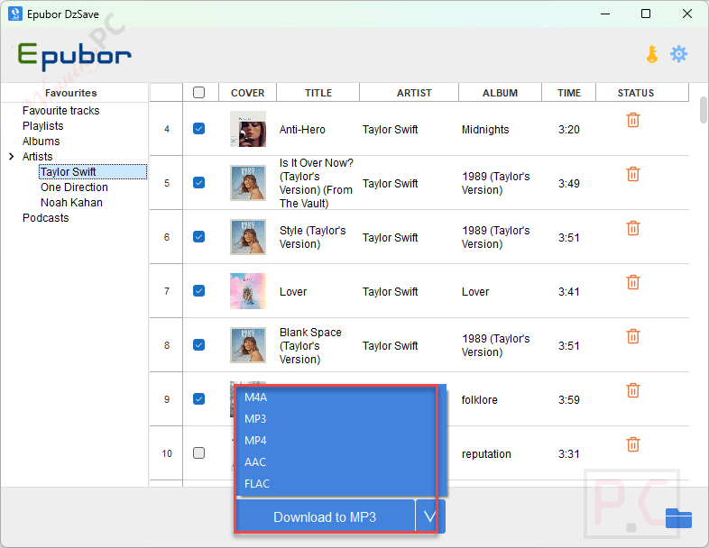709x548 pixels.
Task: Click the Epubor DzSave app icon in title bar
Action: 15,14
